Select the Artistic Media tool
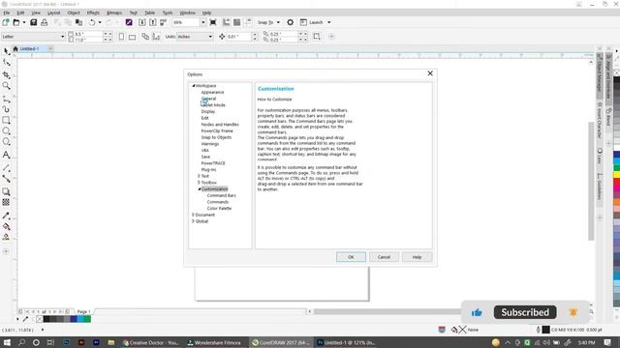 [x=7, y=109]
